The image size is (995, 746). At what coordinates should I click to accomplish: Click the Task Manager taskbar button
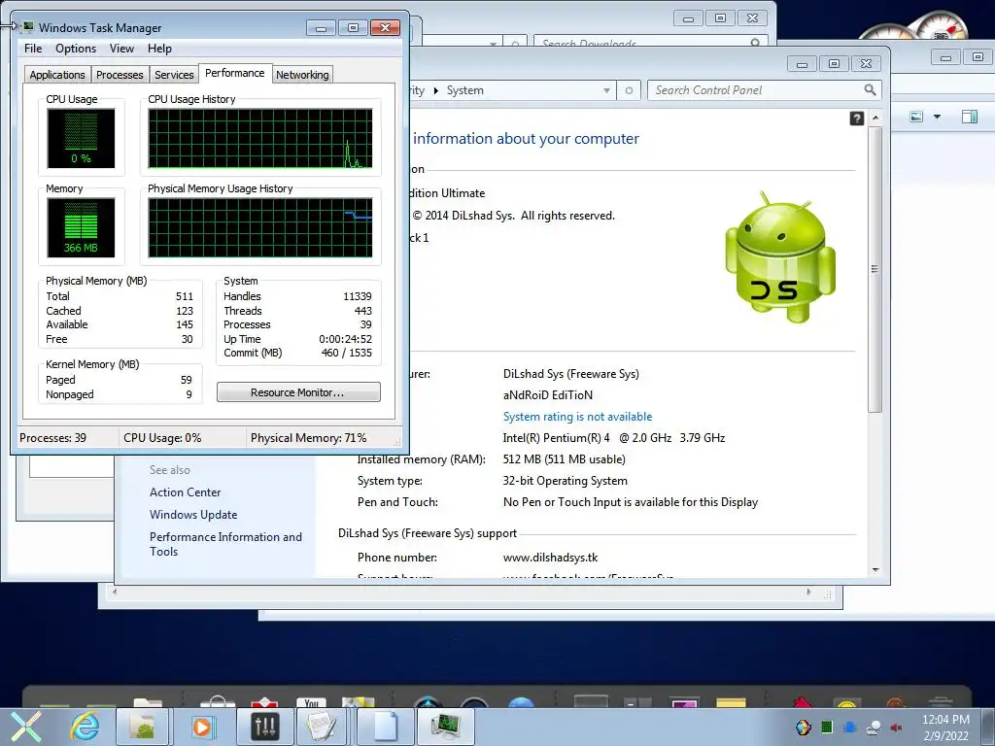445,727
